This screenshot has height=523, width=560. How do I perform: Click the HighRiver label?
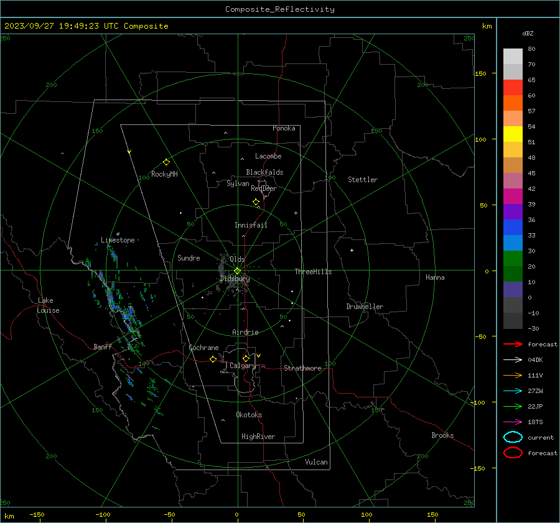(258, 437)
